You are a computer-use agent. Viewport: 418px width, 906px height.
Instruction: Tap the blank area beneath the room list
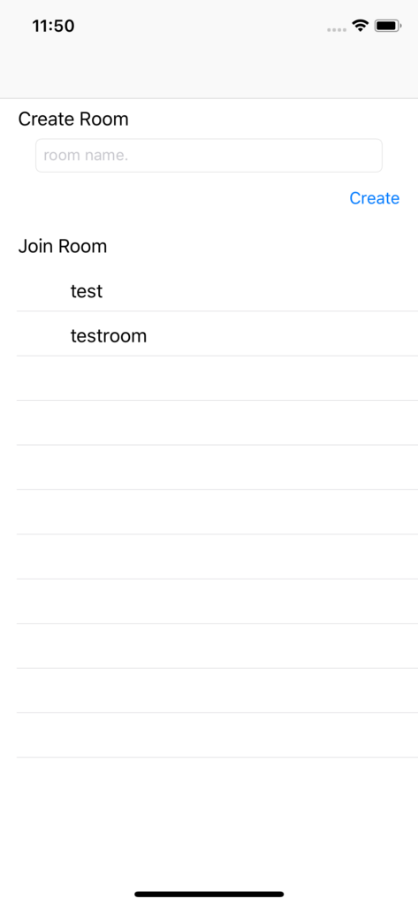click(x=209, y=820)
